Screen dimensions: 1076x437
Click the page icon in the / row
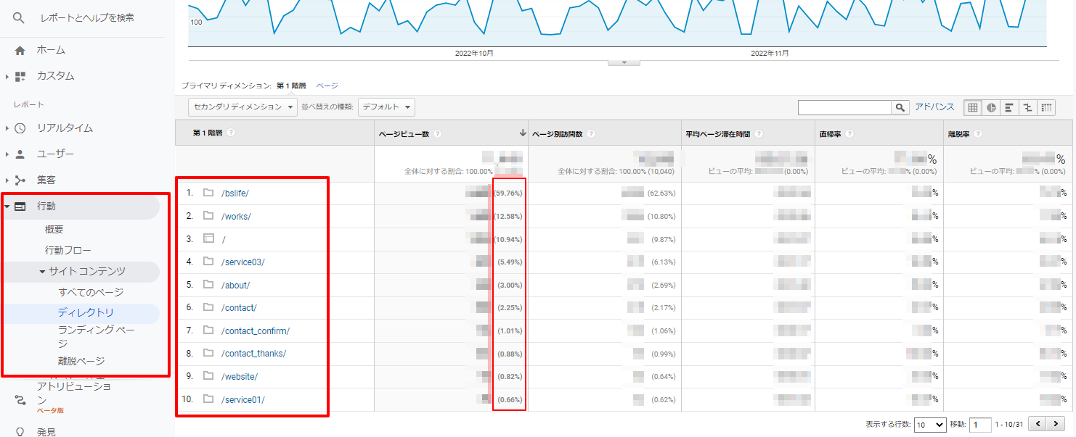pos(208,238)
